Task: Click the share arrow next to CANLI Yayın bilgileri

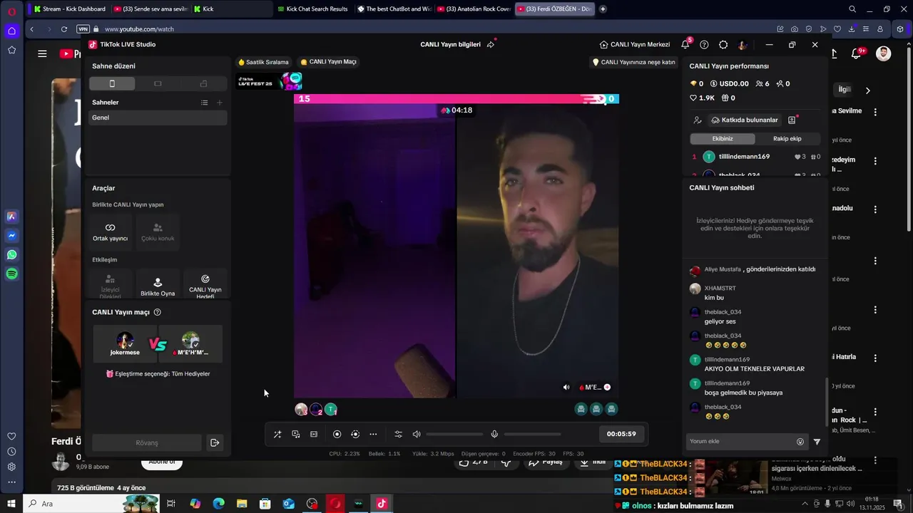Action: point(491,44)
